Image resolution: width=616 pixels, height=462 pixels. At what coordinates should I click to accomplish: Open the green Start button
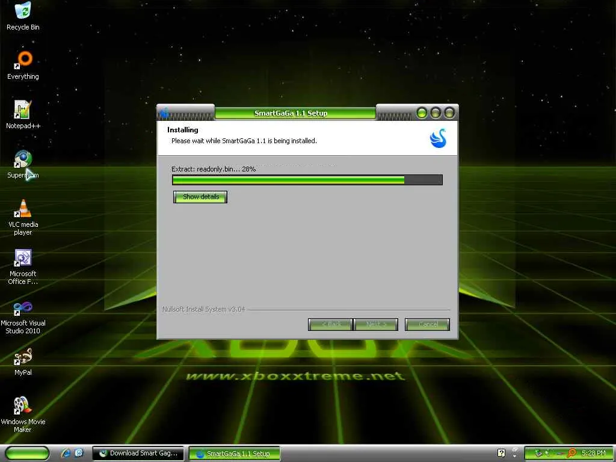(x=27, y=454)
